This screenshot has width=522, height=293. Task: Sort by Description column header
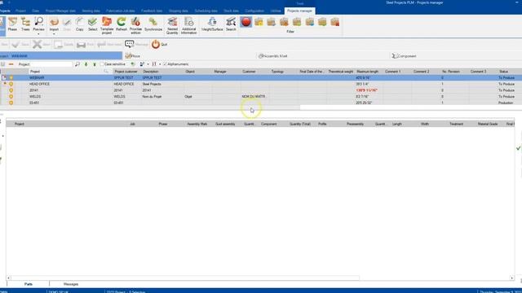(151, 72)
